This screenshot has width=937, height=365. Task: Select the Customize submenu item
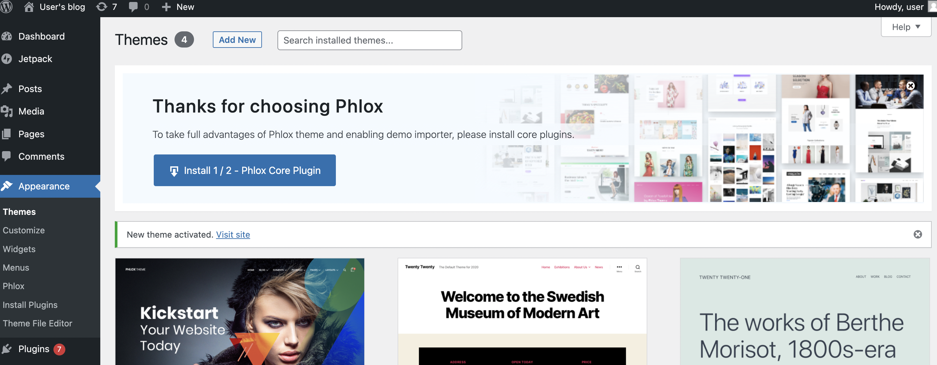pos(24,230)
